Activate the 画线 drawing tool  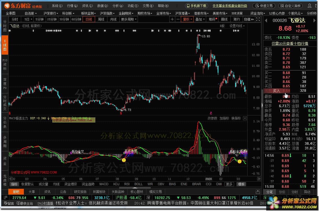pyautogui.click(x=224, y=19)
